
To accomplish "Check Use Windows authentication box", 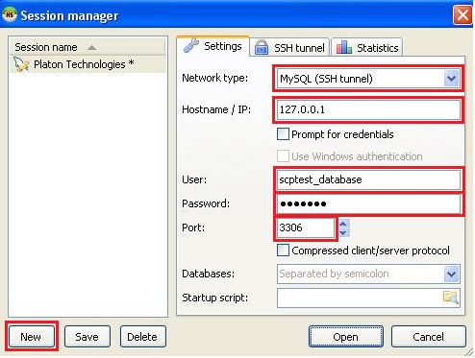I will click(283, 156).
